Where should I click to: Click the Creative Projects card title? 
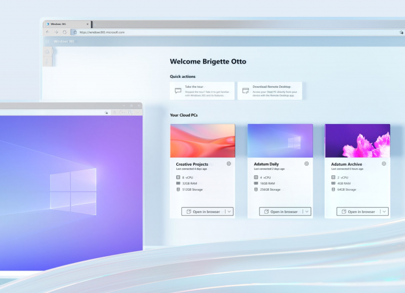pyautogui.click(x=192, y=164)
